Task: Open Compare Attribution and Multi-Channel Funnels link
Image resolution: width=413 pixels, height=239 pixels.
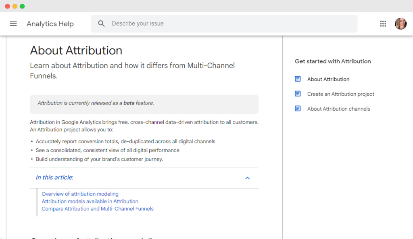Action: tap(98, 209)
